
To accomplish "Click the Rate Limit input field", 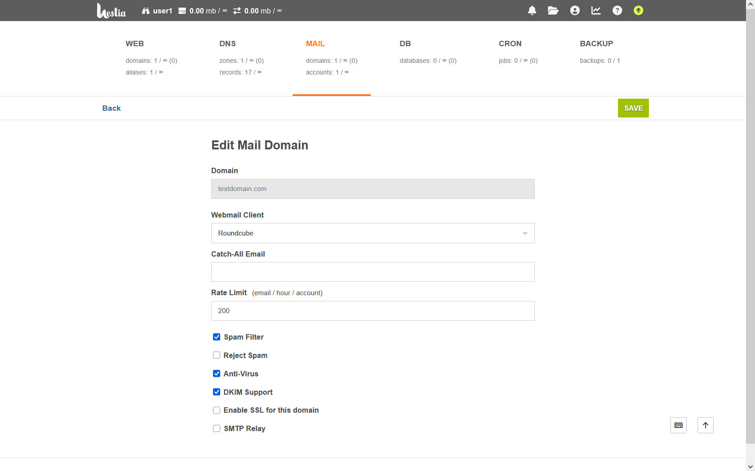I will pos(373,311).
